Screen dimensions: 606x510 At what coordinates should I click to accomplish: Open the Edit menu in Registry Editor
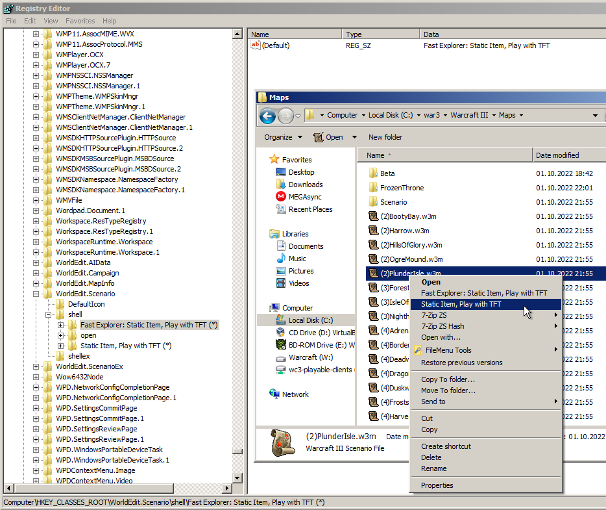30,21
